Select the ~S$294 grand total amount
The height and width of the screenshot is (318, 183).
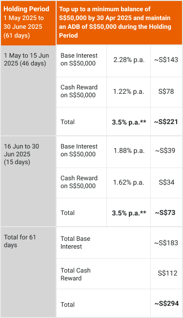[166, 304]
